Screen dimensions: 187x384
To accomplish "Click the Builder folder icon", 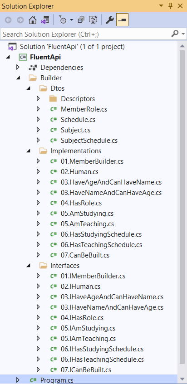I will (33, 78).
